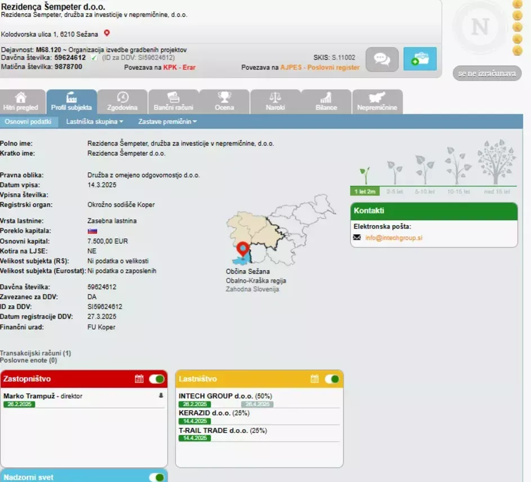Switch to the Bančni računi tab

[173, 102]
